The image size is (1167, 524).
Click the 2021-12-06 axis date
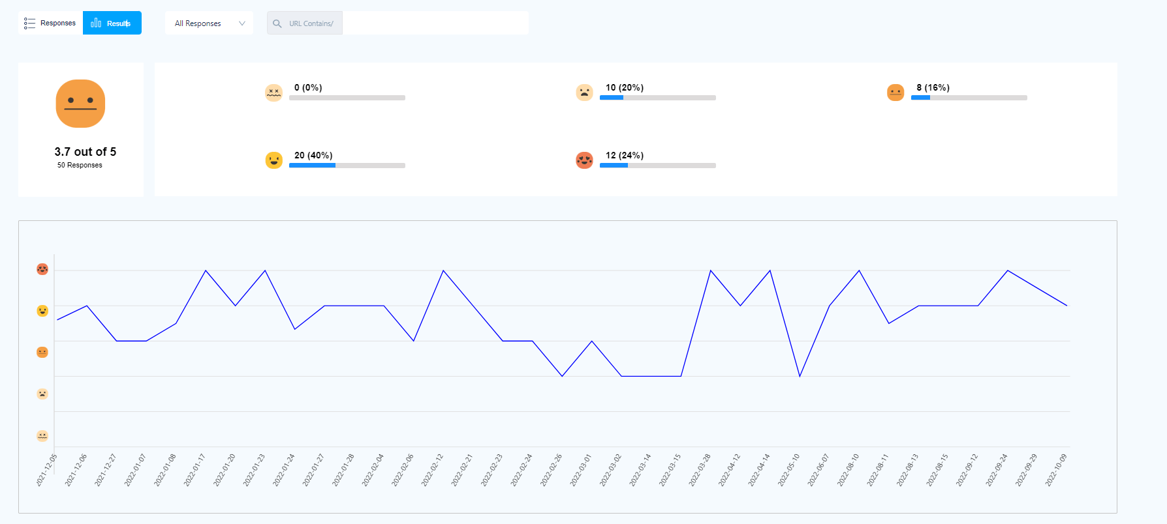tap(76, 470)
